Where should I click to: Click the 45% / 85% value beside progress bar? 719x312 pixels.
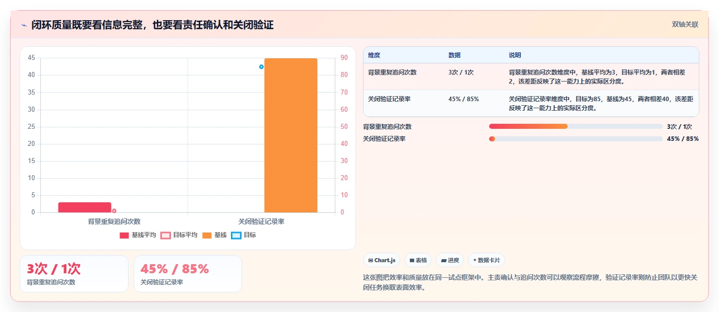coord(683,139)
